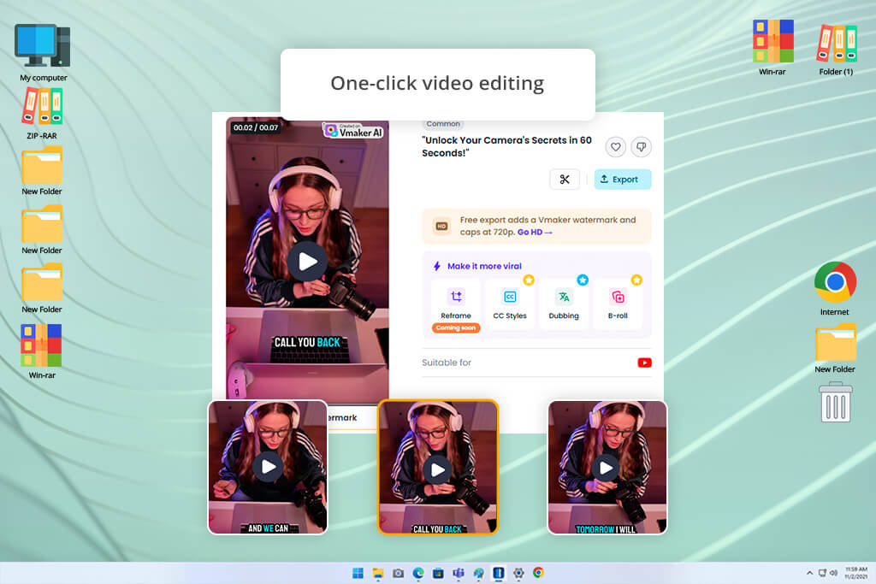Follow the Go HD link

[534, 233]
